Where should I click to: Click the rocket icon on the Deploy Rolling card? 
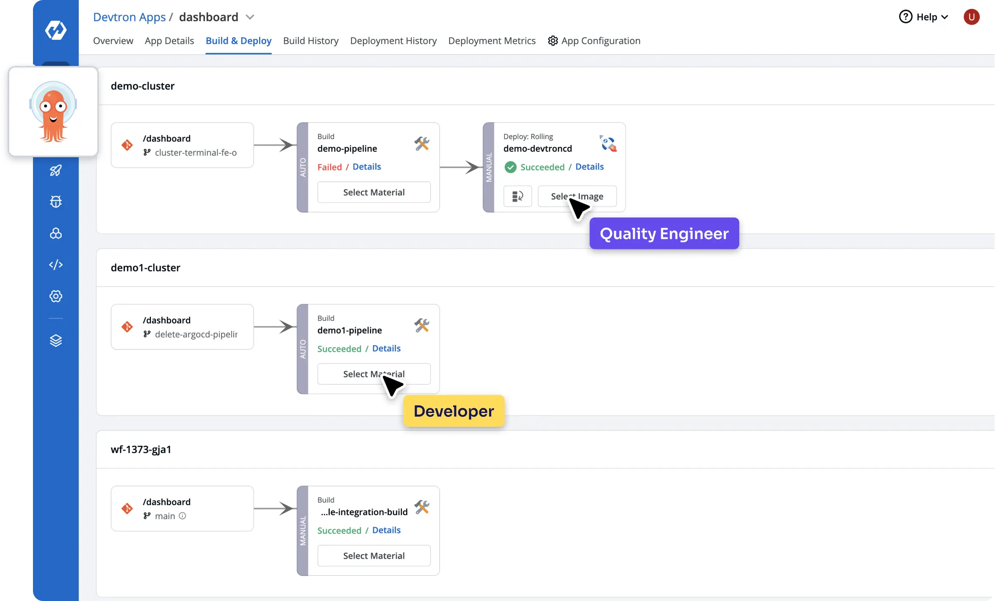coord(607,143)
